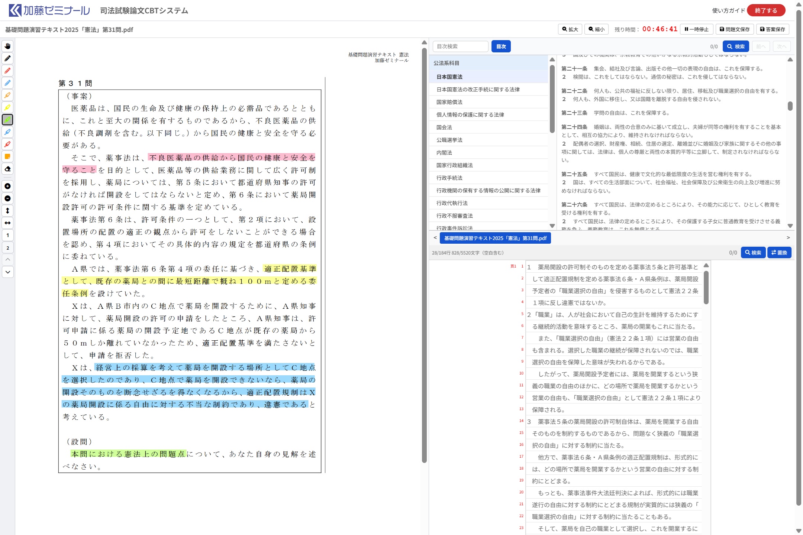Click the fit-to-width horizontal arrow icon

pos(7,223)
